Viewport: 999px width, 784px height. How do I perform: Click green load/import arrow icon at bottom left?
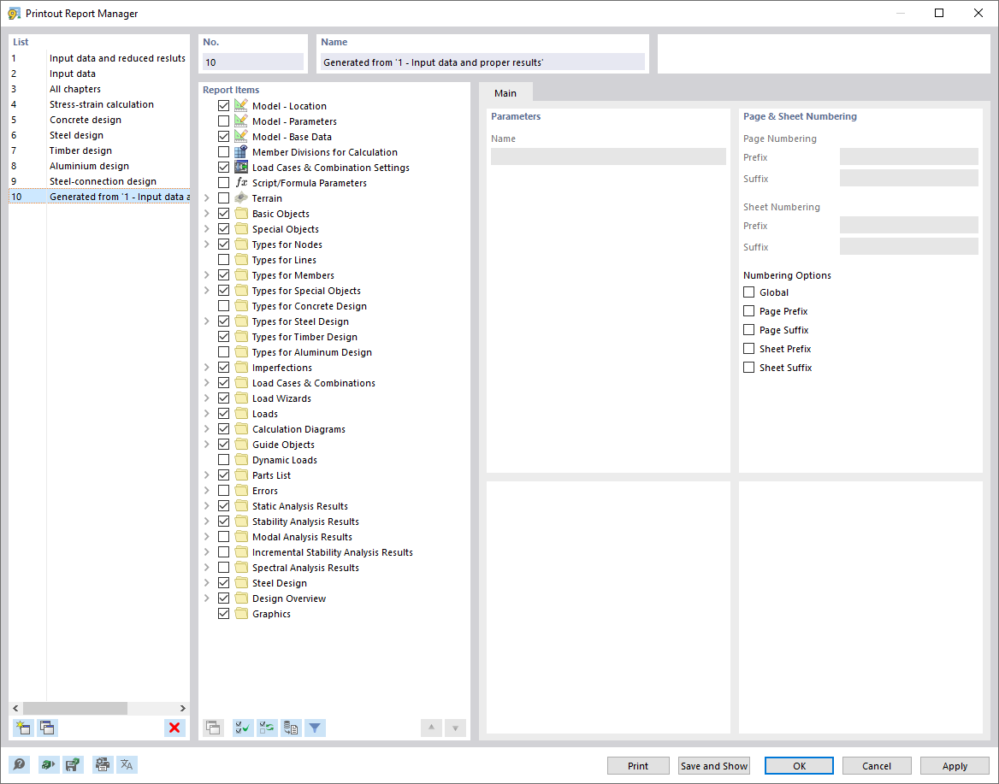click(x=49, y=764)
